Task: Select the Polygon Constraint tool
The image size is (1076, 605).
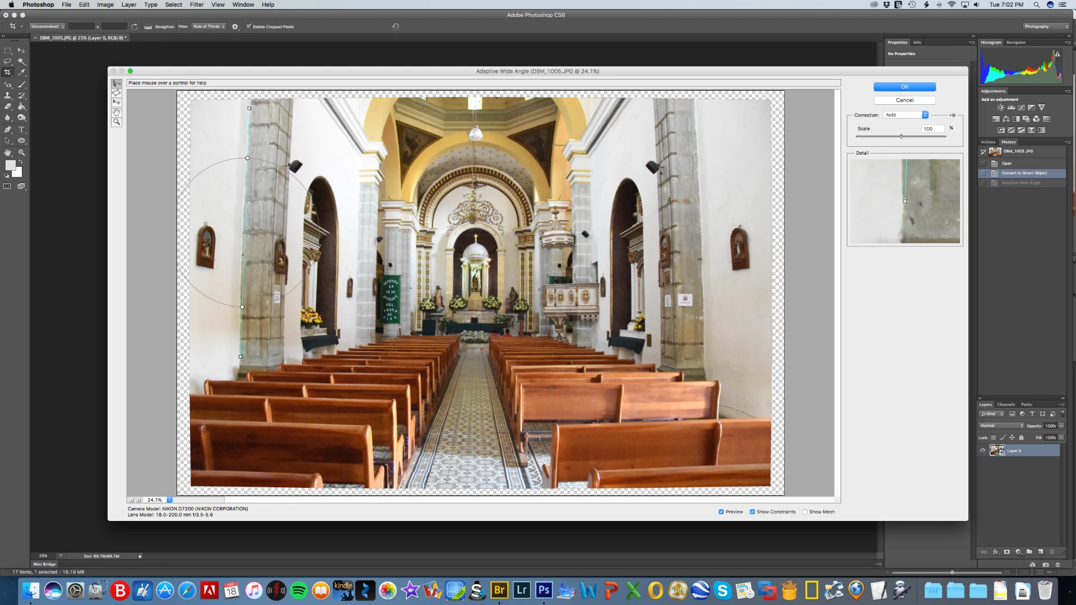Action: tap(117, 93)
